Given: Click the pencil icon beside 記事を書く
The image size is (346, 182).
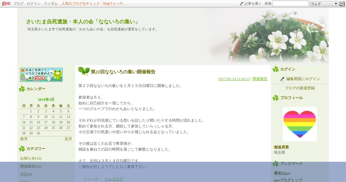Looking at the screenshot, I should tap(241, 4).
